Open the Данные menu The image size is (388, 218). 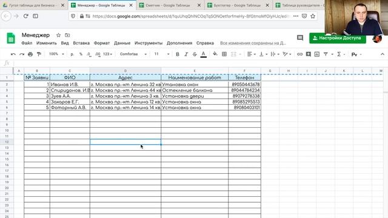pyautogui.click(x=122, y=43)
